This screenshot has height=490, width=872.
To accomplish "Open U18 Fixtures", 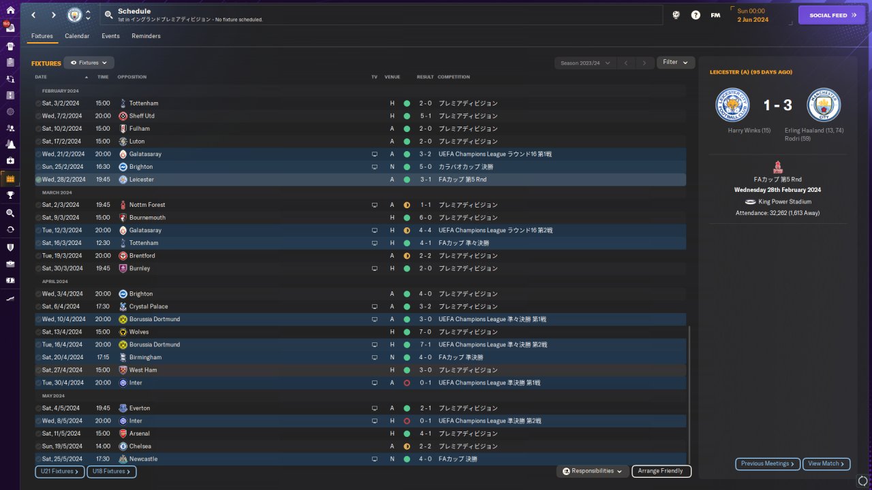I will point(112,471).
